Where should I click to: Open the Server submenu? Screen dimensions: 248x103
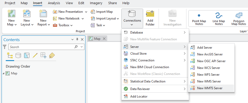pyautogui.click(x=155, y=47)
